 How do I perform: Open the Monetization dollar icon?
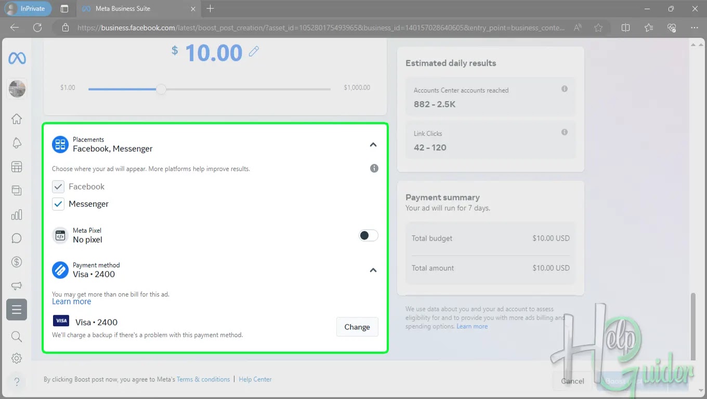(x=17, y=262)
